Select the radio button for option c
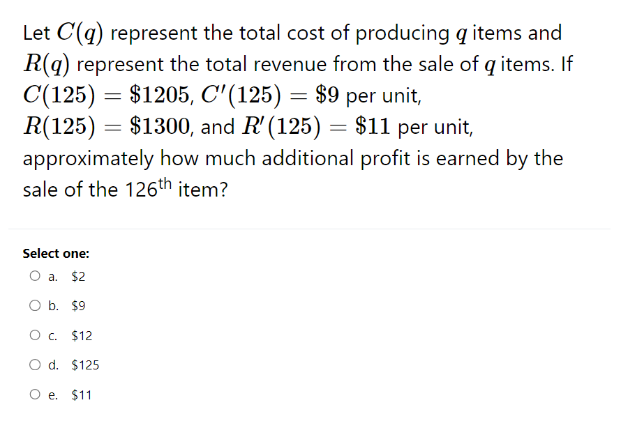 coord(34,334)
